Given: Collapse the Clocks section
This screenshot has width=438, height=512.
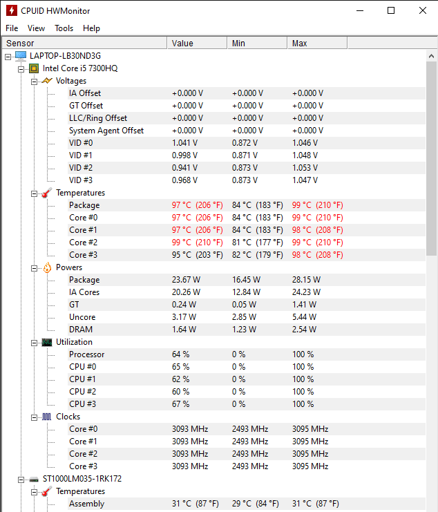Looking at the screenshot, I should [x=35, y=417].
